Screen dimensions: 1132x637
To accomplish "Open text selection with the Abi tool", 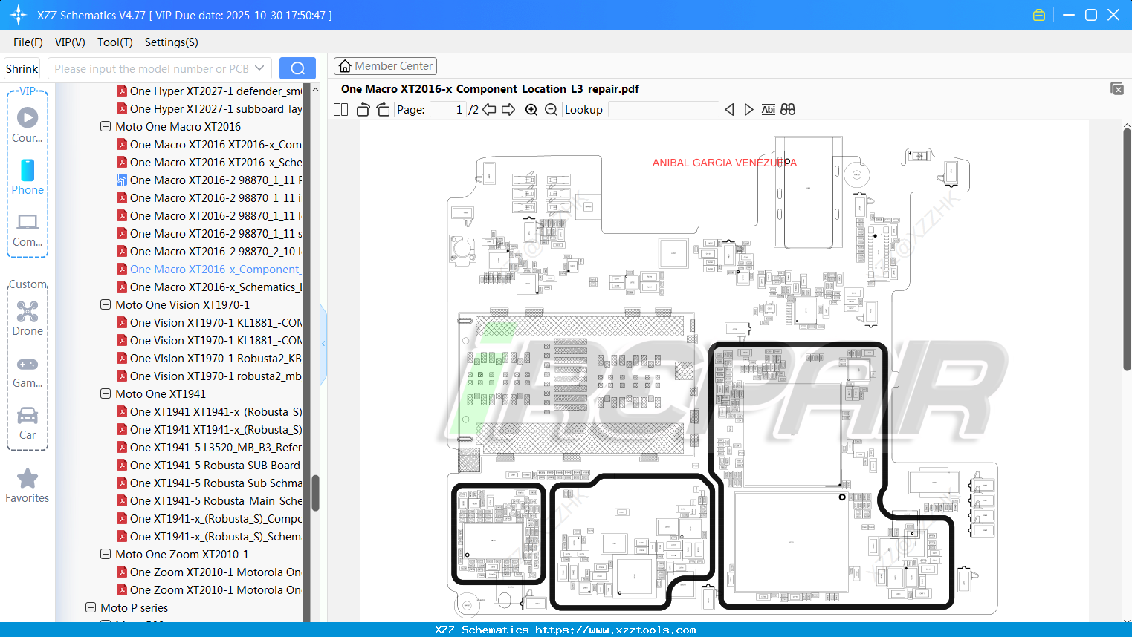I will (x=768, y=109).
